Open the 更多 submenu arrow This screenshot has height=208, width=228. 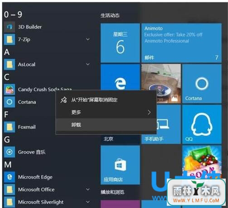point(149,112)
